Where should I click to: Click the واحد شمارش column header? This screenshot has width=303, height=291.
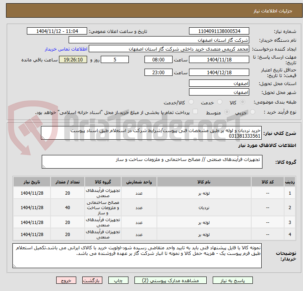pos(139,182)
